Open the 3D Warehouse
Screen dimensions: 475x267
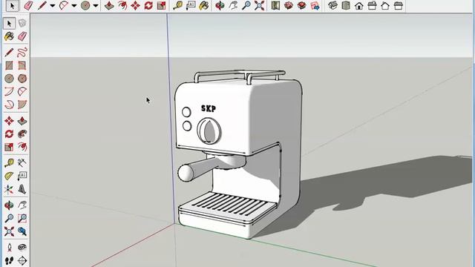289,5
